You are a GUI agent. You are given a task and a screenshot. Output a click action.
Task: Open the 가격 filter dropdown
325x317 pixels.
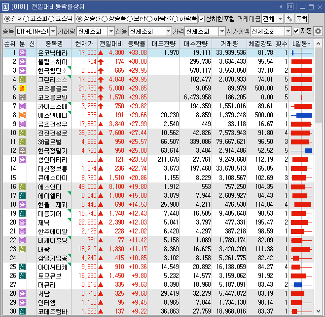point(222,31)
